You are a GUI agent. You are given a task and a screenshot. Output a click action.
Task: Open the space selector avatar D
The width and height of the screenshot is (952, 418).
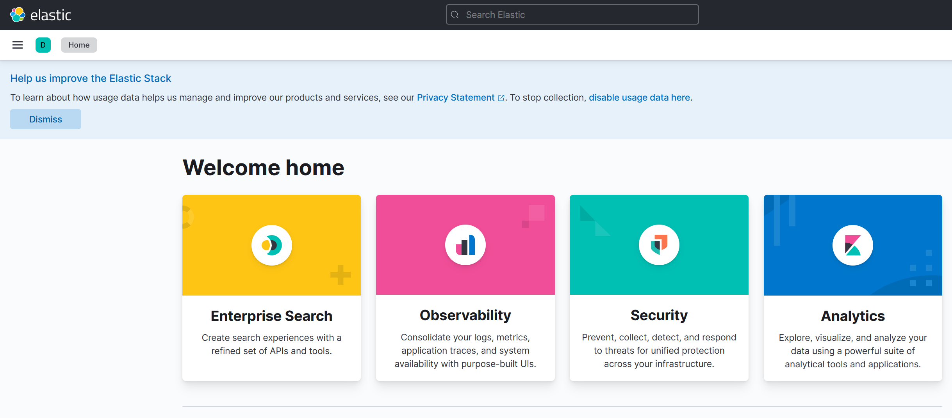pos(43,45)
